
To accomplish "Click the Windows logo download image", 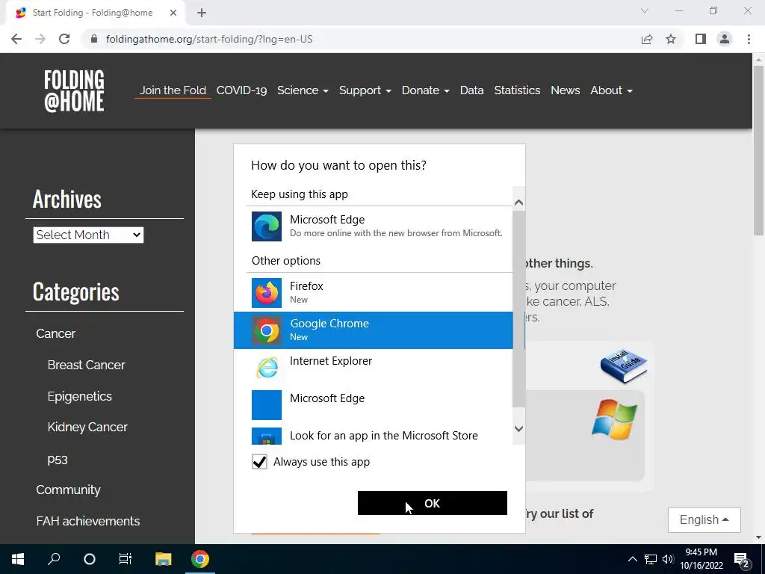I will pyautogui.click(x=614, y=419).
